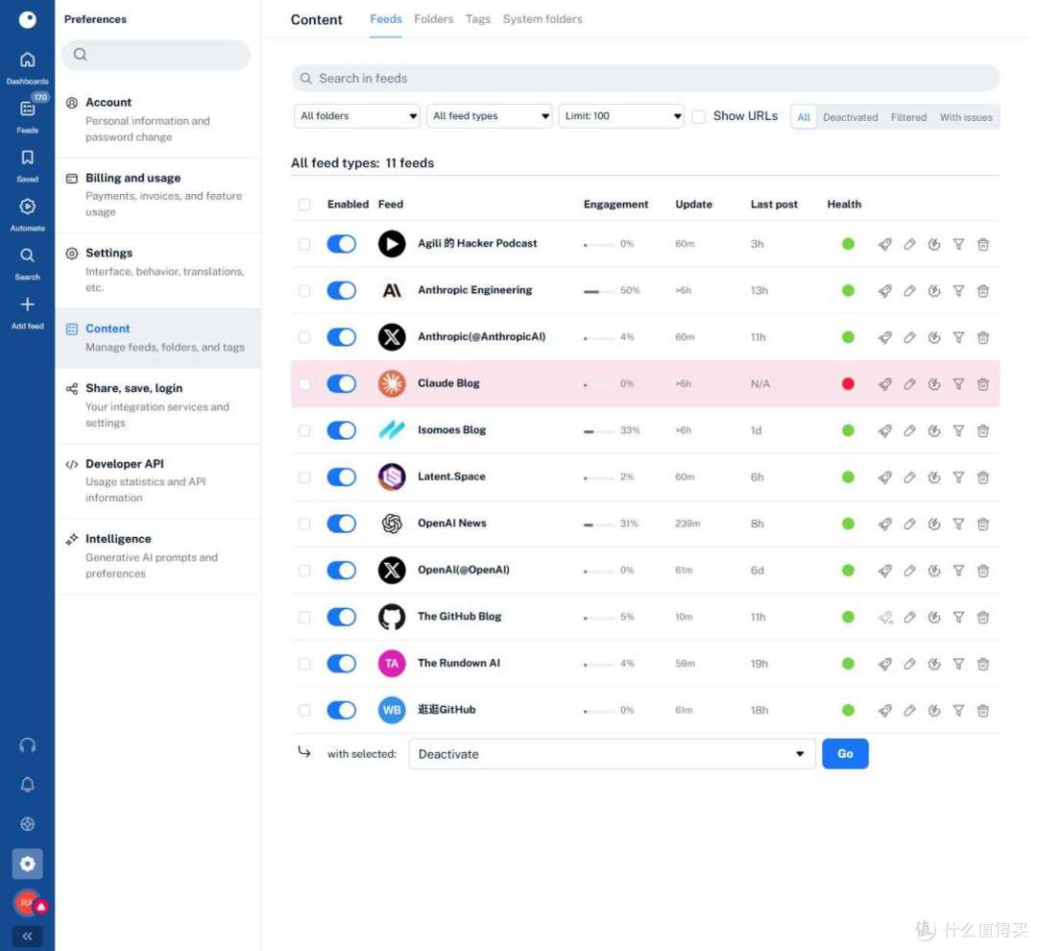Open notifications bell icon
The height and width of the screenshot is (951, 1037).
pos(27,785)
